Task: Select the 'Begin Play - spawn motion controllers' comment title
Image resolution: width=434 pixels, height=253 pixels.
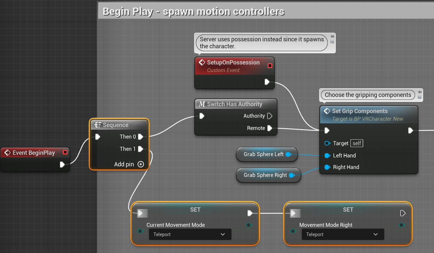Action: click(x=194, y=12)
